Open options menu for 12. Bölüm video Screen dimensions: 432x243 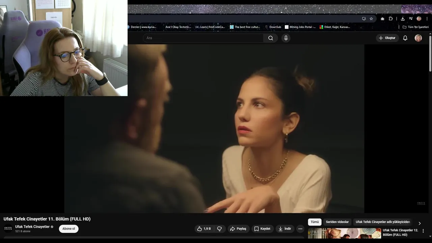pos(423,231)
